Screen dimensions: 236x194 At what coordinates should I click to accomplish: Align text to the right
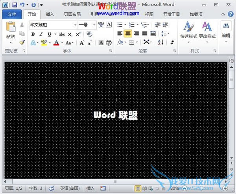point(136,33)
